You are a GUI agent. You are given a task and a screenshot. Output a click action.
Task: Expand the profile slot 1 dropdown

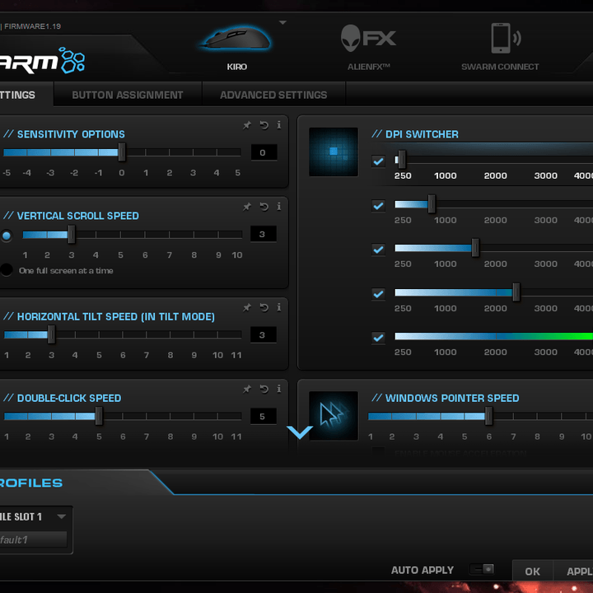[x=62, y=516]
